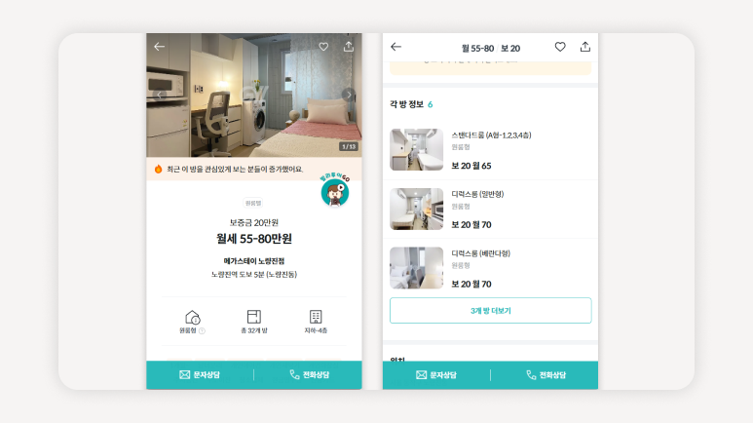Tap the back arrow over the room photo
753x423 pixels.
(x=160, y=47)
